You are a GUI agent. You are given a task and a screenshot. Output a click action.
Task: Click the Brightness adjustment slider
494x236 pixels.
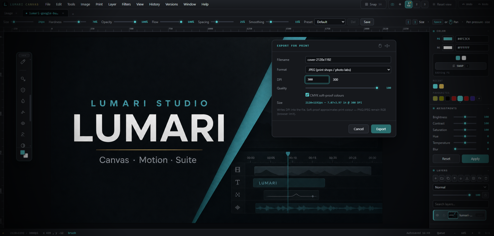pyautogui.click(x=465, y=117)
